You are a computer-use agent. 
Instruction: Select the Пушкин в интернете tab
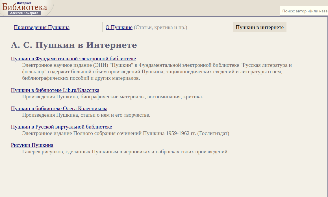[x=259, y=27]
